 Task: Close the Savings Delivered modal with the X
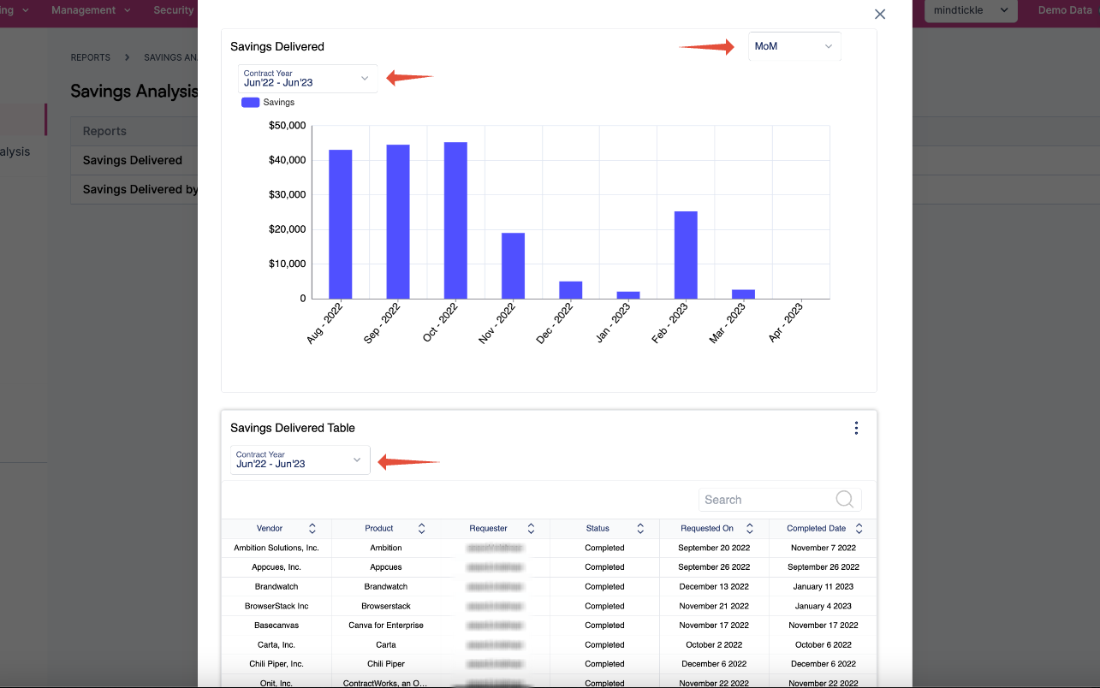[879, 15]
